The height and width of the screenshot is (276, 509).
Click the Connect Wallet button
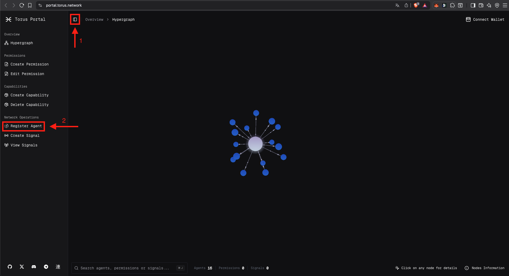point(485,19)
